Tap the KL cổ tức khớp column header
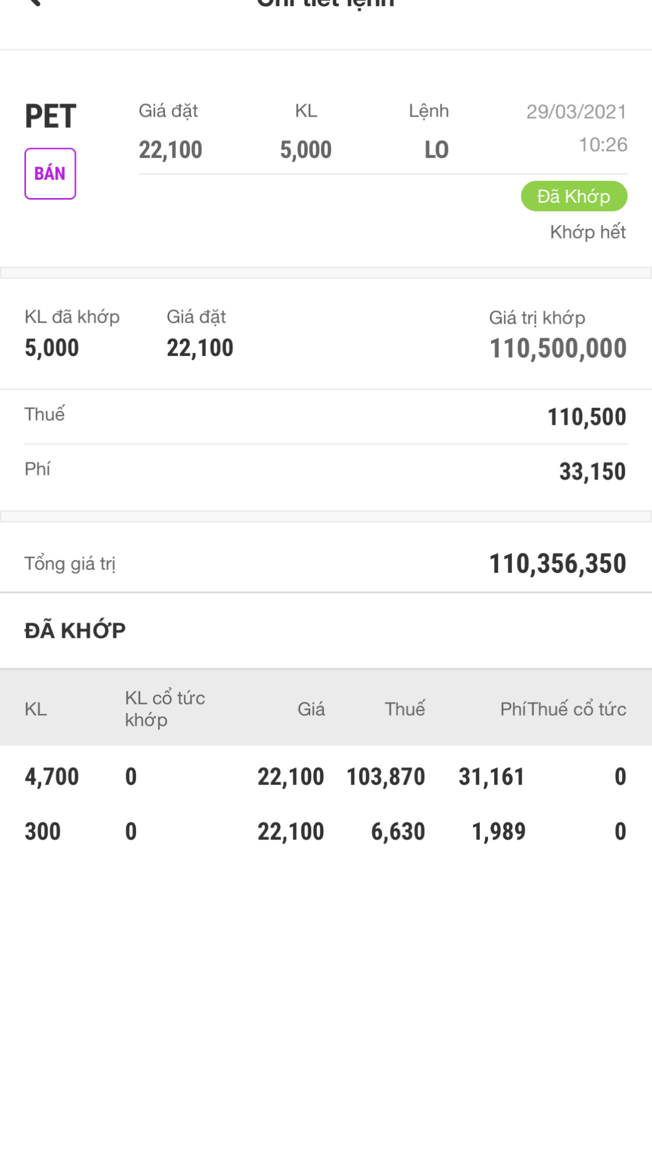 tap(165, 709)
